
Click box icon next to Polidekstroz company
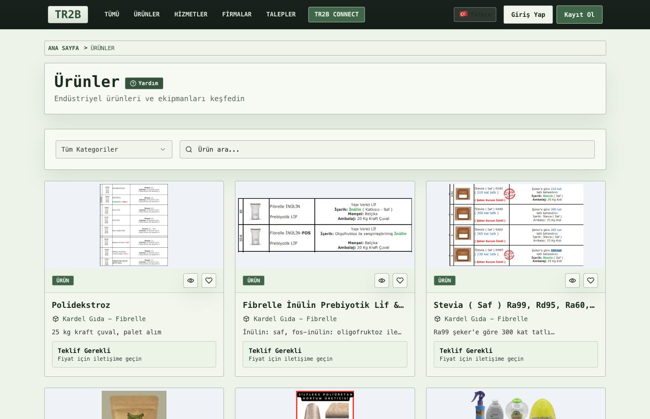click(x=56, y=319)
